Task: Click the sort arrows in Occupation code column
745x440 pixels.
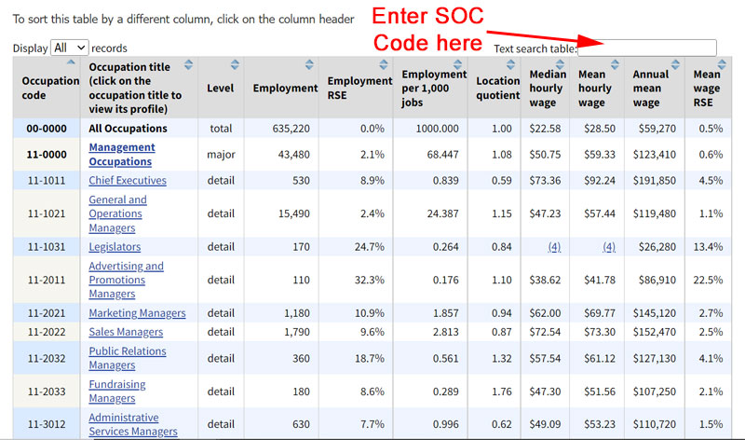Action: click(74, 63)
